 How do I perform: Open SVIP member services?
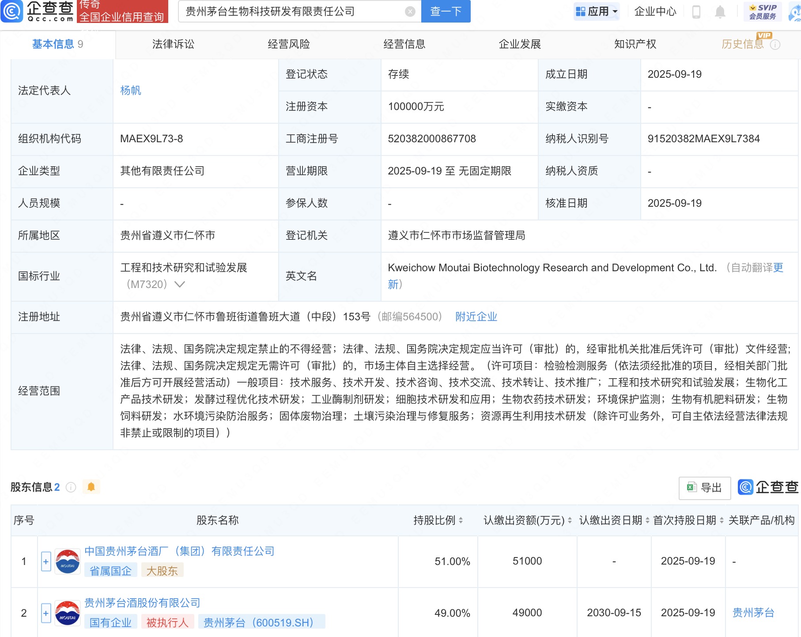(x=763, y=12)
